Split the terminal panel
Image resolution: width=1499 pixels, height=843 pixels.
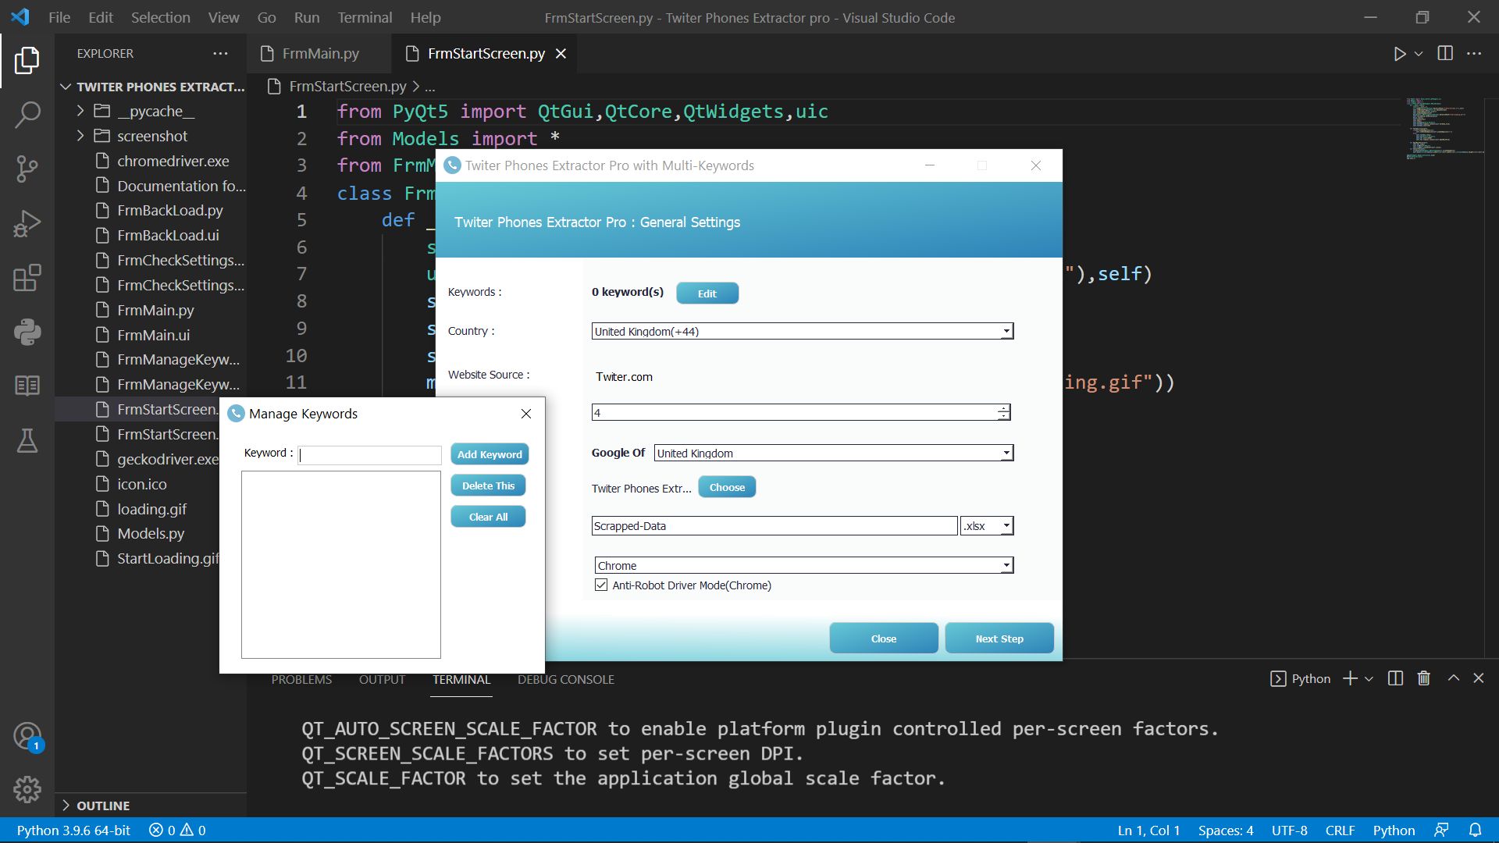(1395, 678)
